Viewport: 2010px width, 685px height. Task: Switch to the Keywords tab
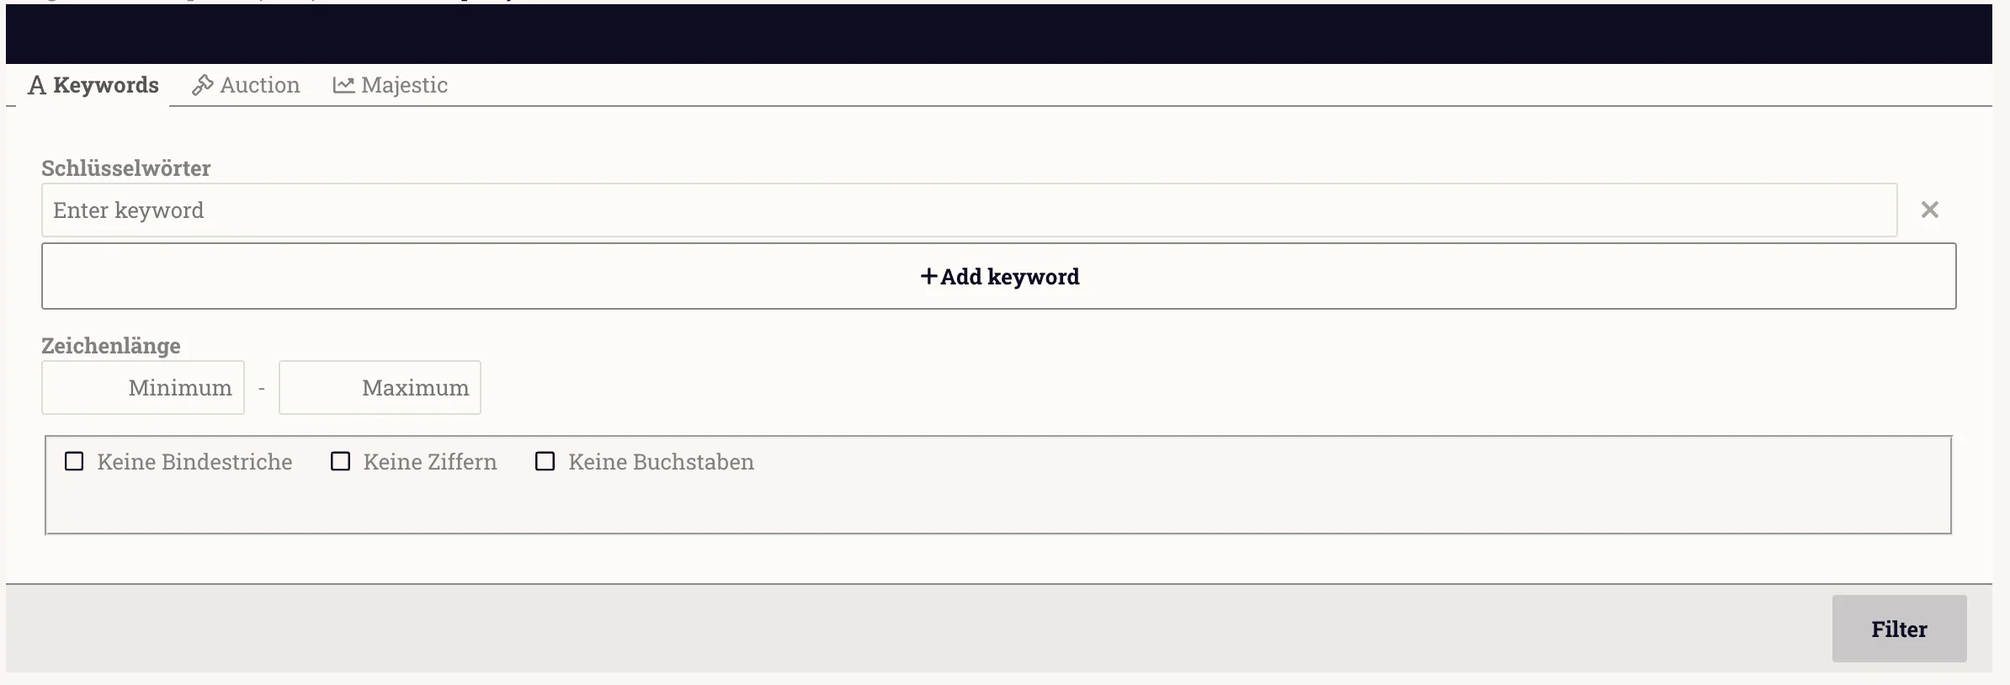pyautogui.click(x=93, y=85)
